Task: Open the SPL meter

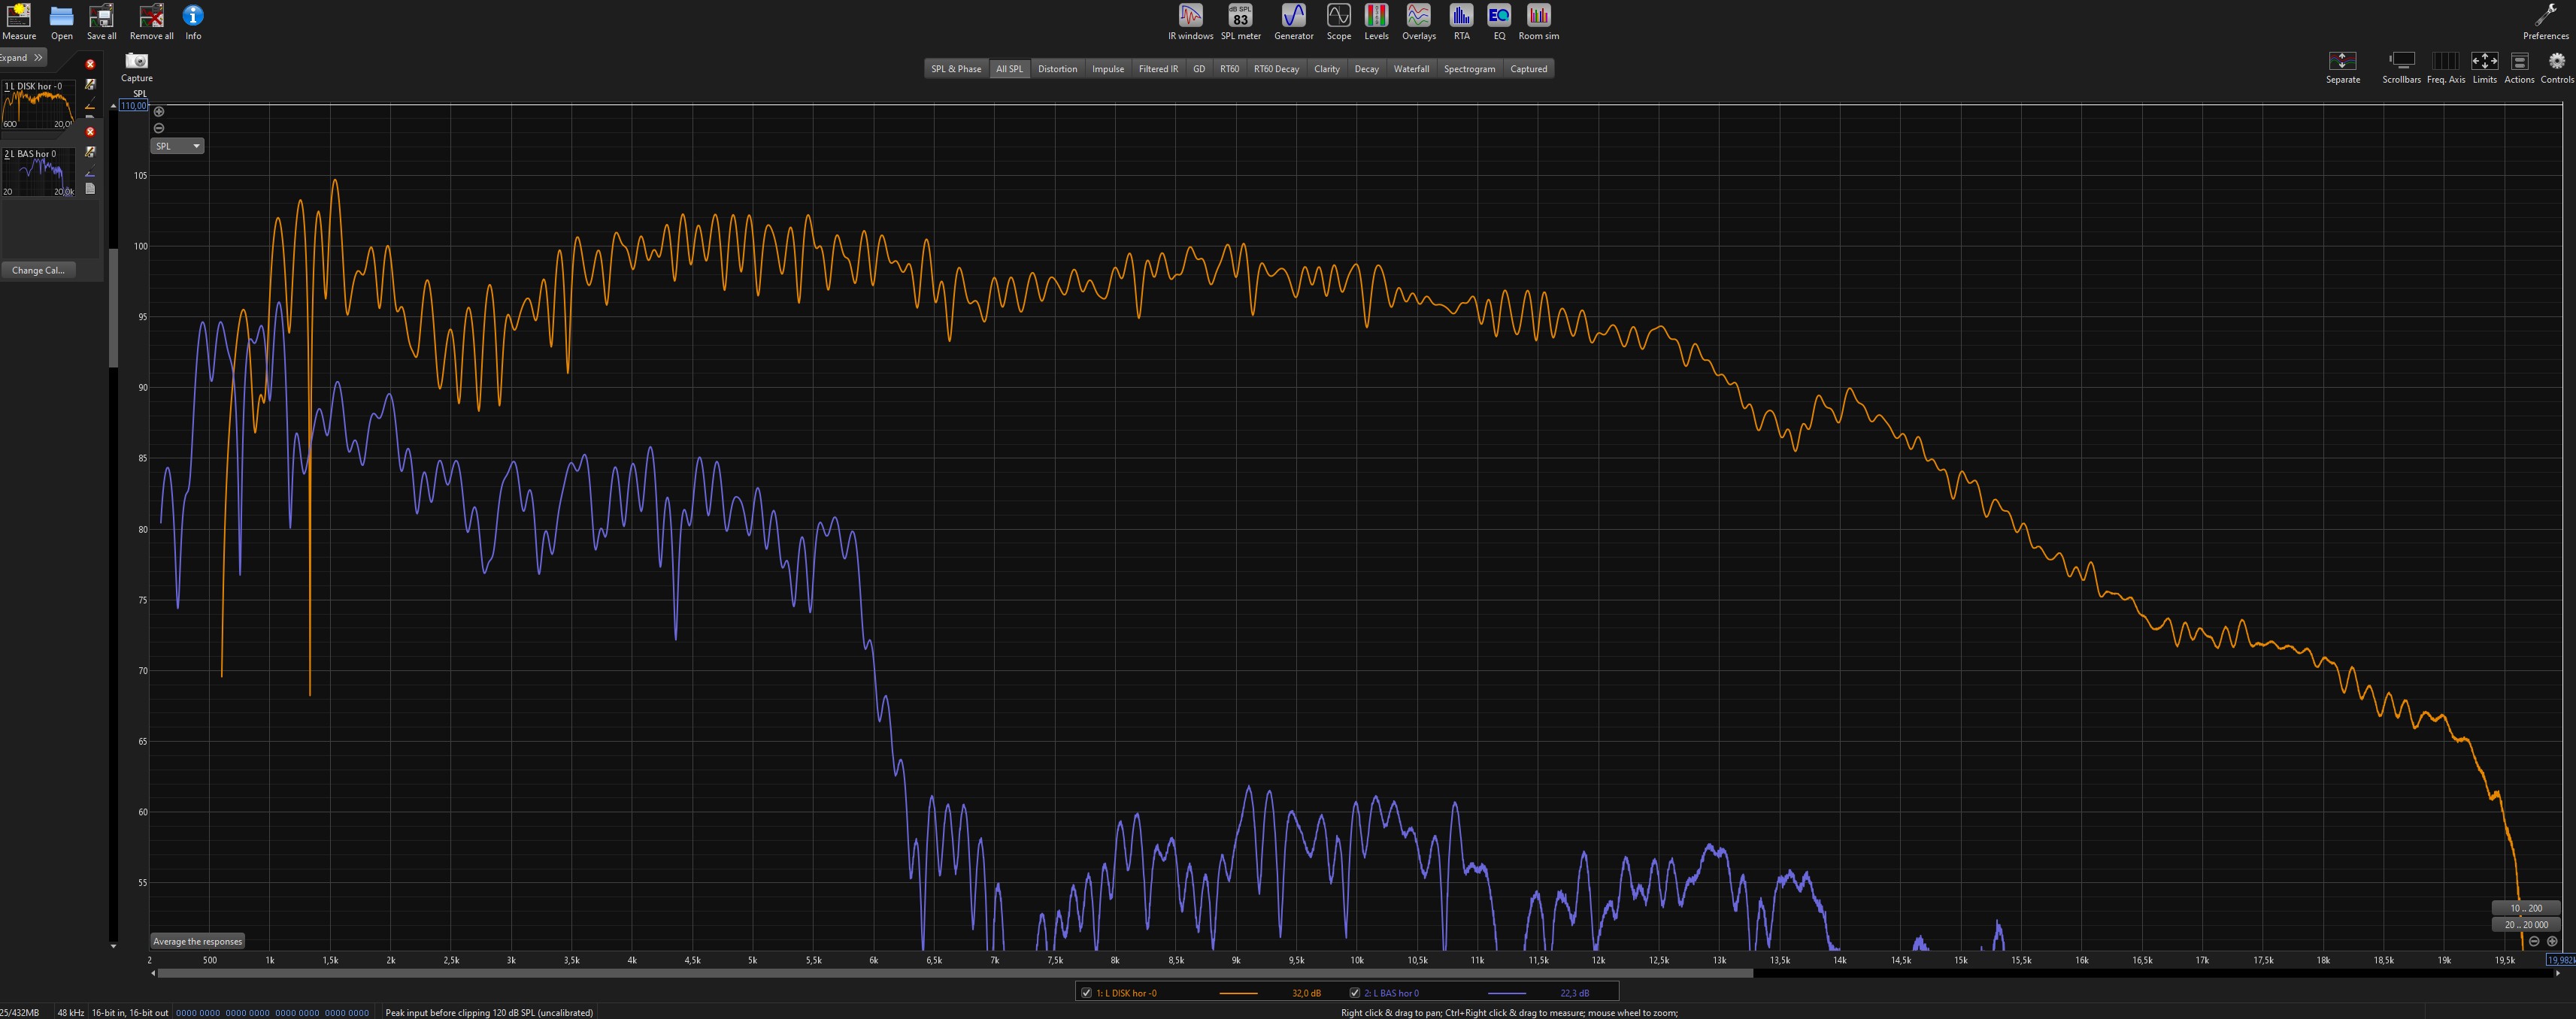Action: [1240, 16]
